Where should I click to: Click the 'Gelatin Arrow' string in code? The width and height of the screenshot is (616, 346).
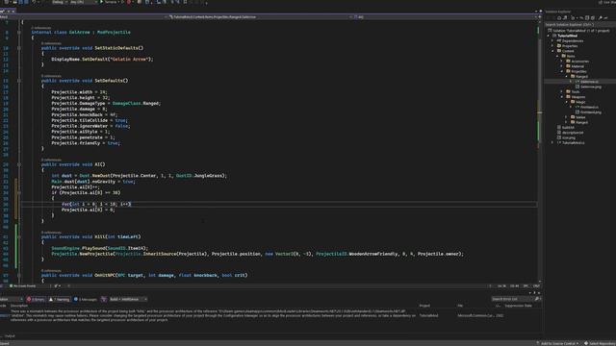[129, 60]
